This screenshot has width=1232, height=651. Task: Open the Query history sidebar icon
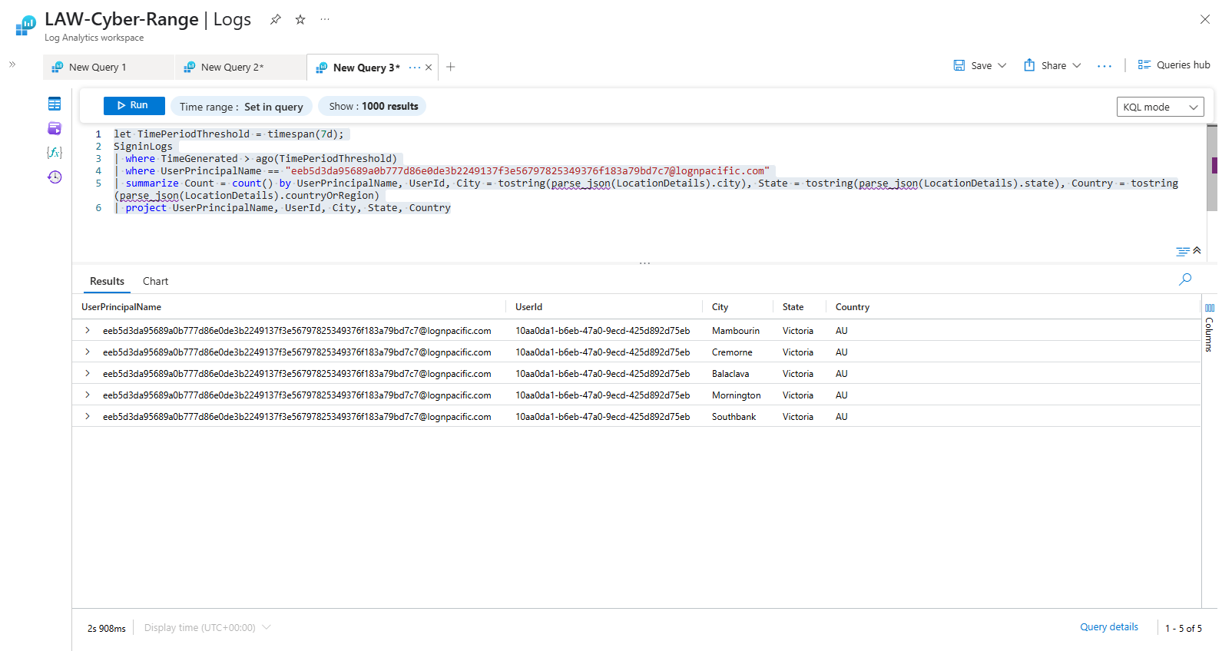coord(55,177)
